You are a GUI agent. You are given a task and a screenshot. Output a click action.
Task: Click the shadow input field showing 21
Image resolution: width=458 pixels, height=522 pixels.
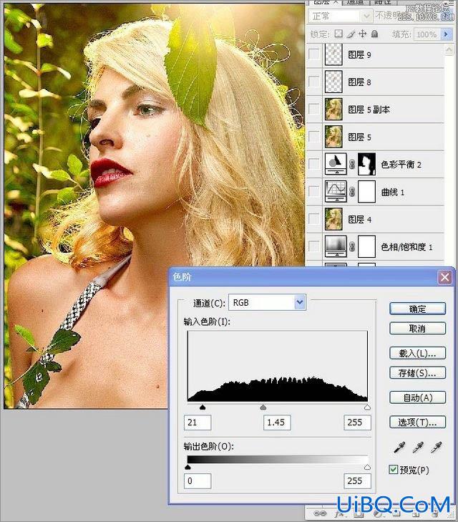click(x=198, y=422)
